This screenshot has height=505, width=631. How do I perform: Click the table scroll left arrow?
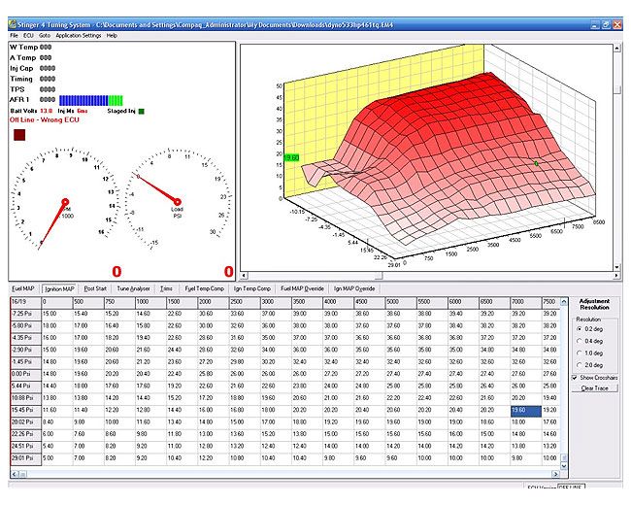pyautogui.click(x=15, y=474)
